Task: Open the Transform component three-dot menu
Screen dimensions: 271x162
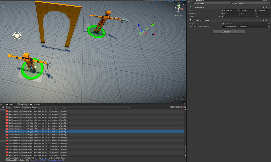Action: [x=269, y=7]
